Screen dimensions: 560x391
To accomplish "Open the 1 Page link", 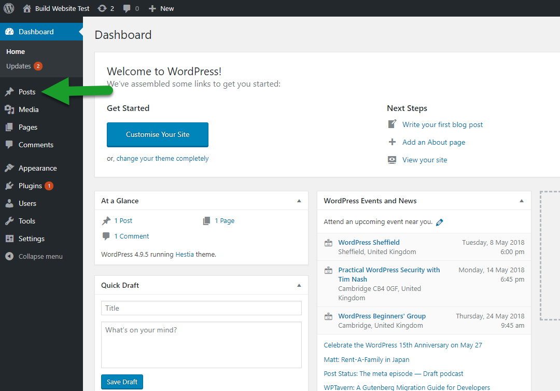I will click(x=225, y=221).
